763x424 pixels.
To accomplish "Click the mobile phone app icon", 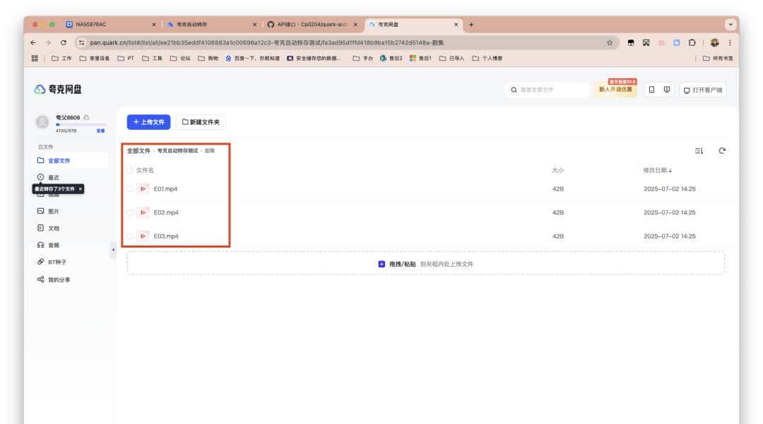I will [x=651, y=90].
